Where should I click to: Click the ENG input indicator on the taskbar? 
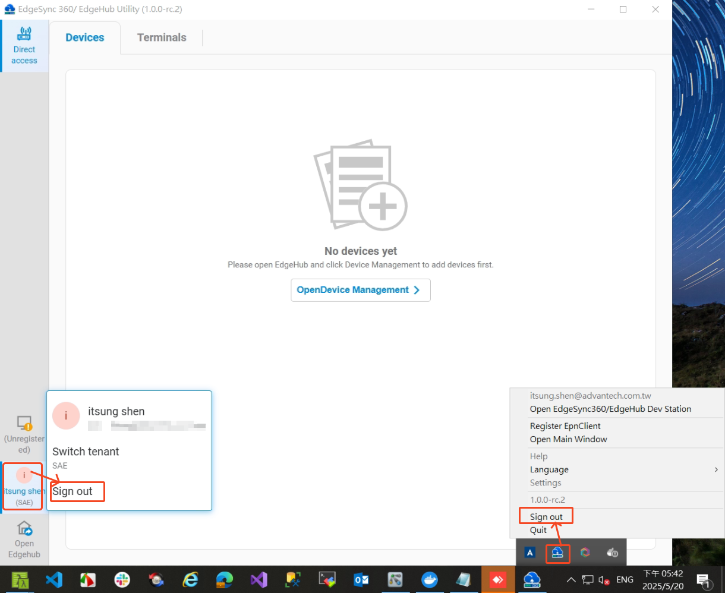pos(625,579)
